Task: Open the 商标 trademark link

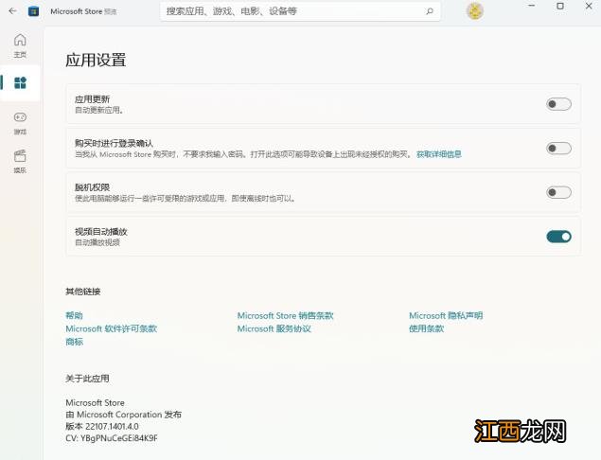Action: tap(74, 342)
